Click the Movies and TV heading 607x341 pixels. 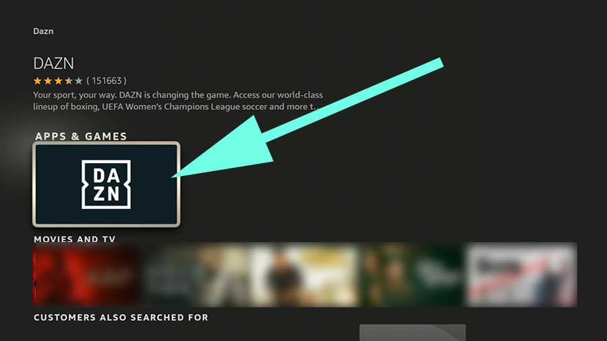(75, 239)
